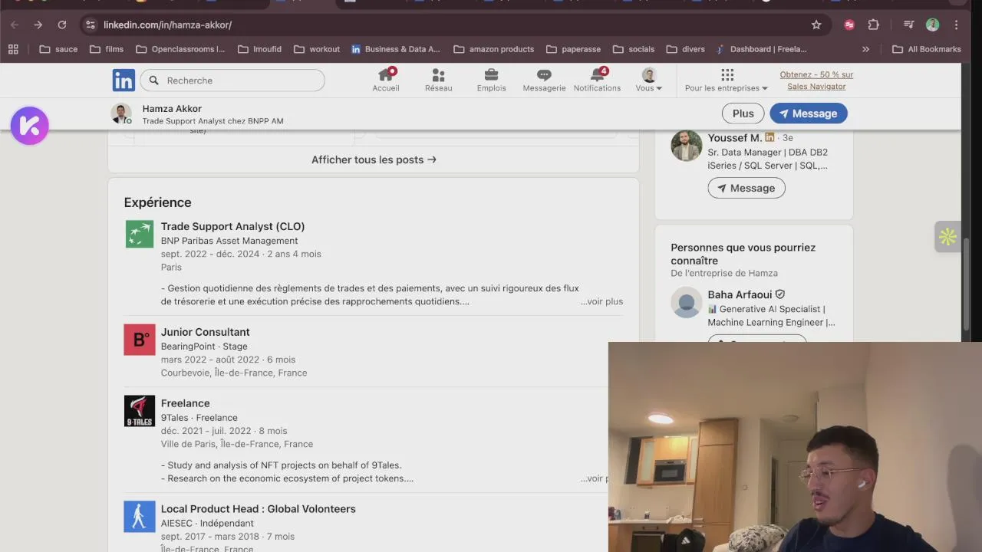Open the sauce bookmark folder

pos(58,49)
